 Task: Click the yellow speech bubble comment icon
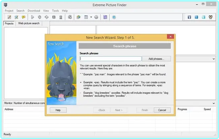pos(23,17)
